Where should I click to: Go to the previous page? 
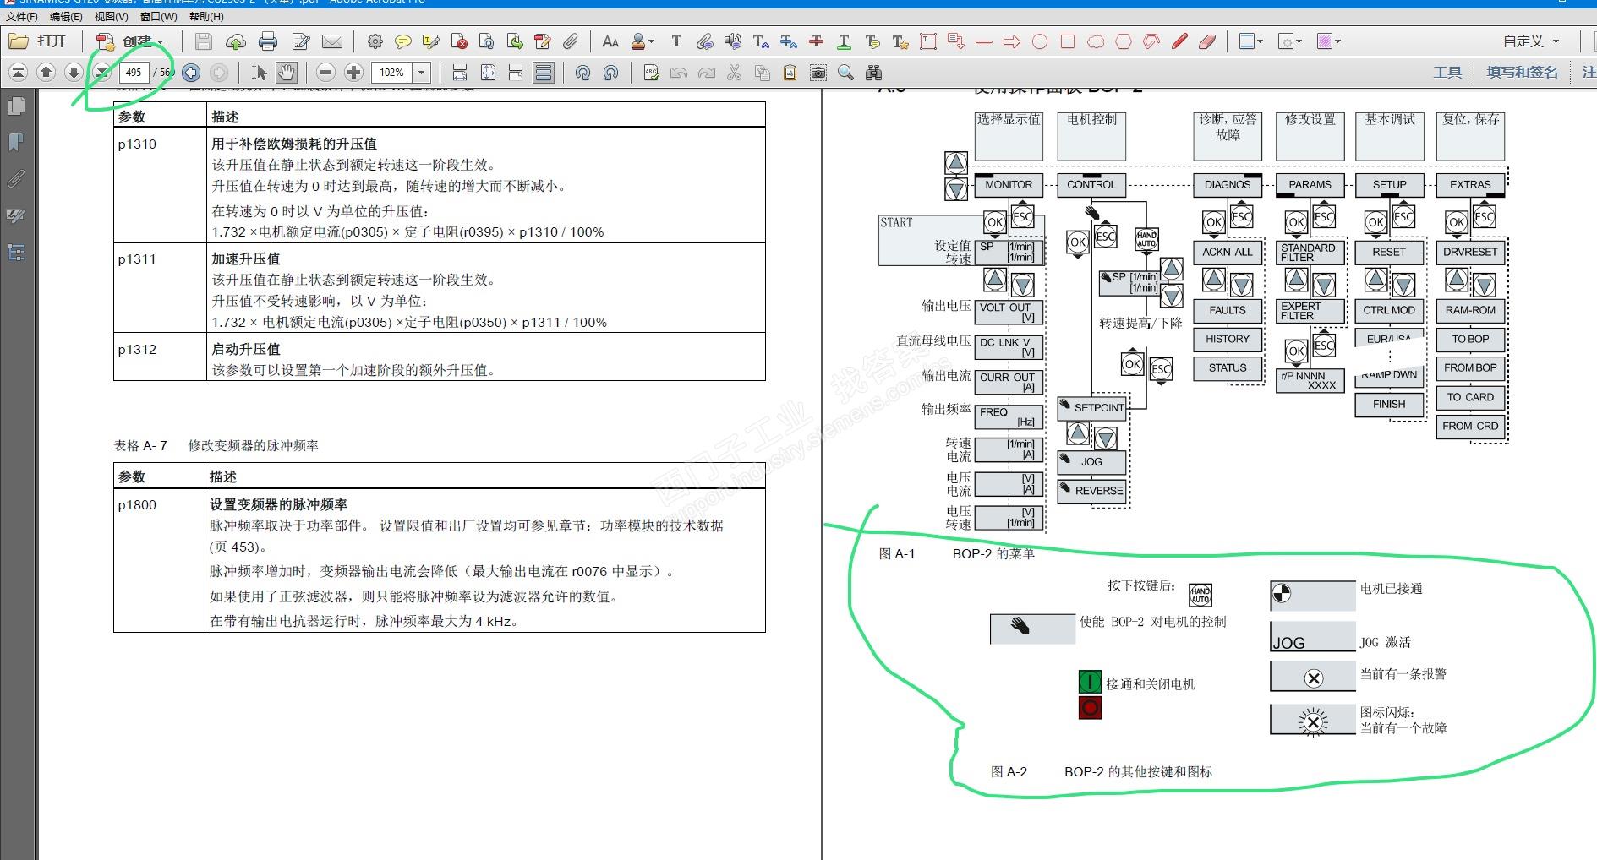(x=46, y=73)
